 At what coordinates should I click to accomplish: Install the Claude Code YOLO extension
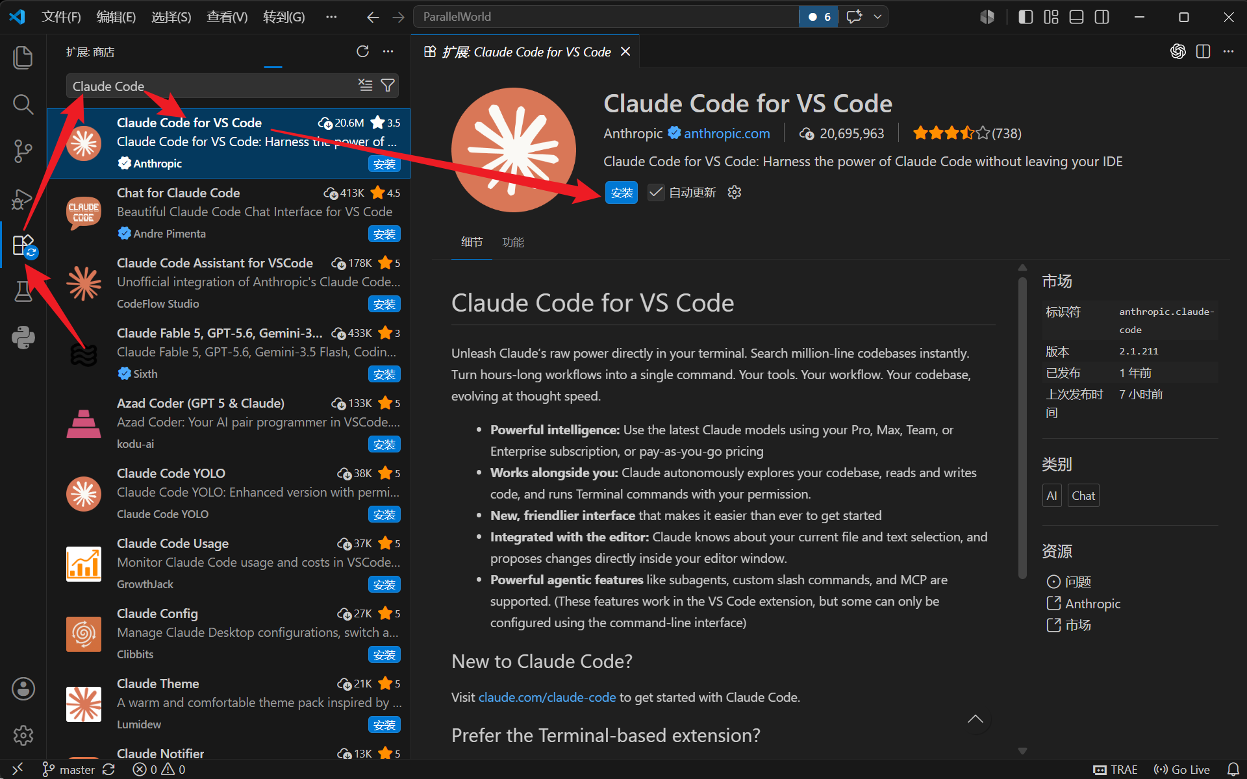point(384,514)
